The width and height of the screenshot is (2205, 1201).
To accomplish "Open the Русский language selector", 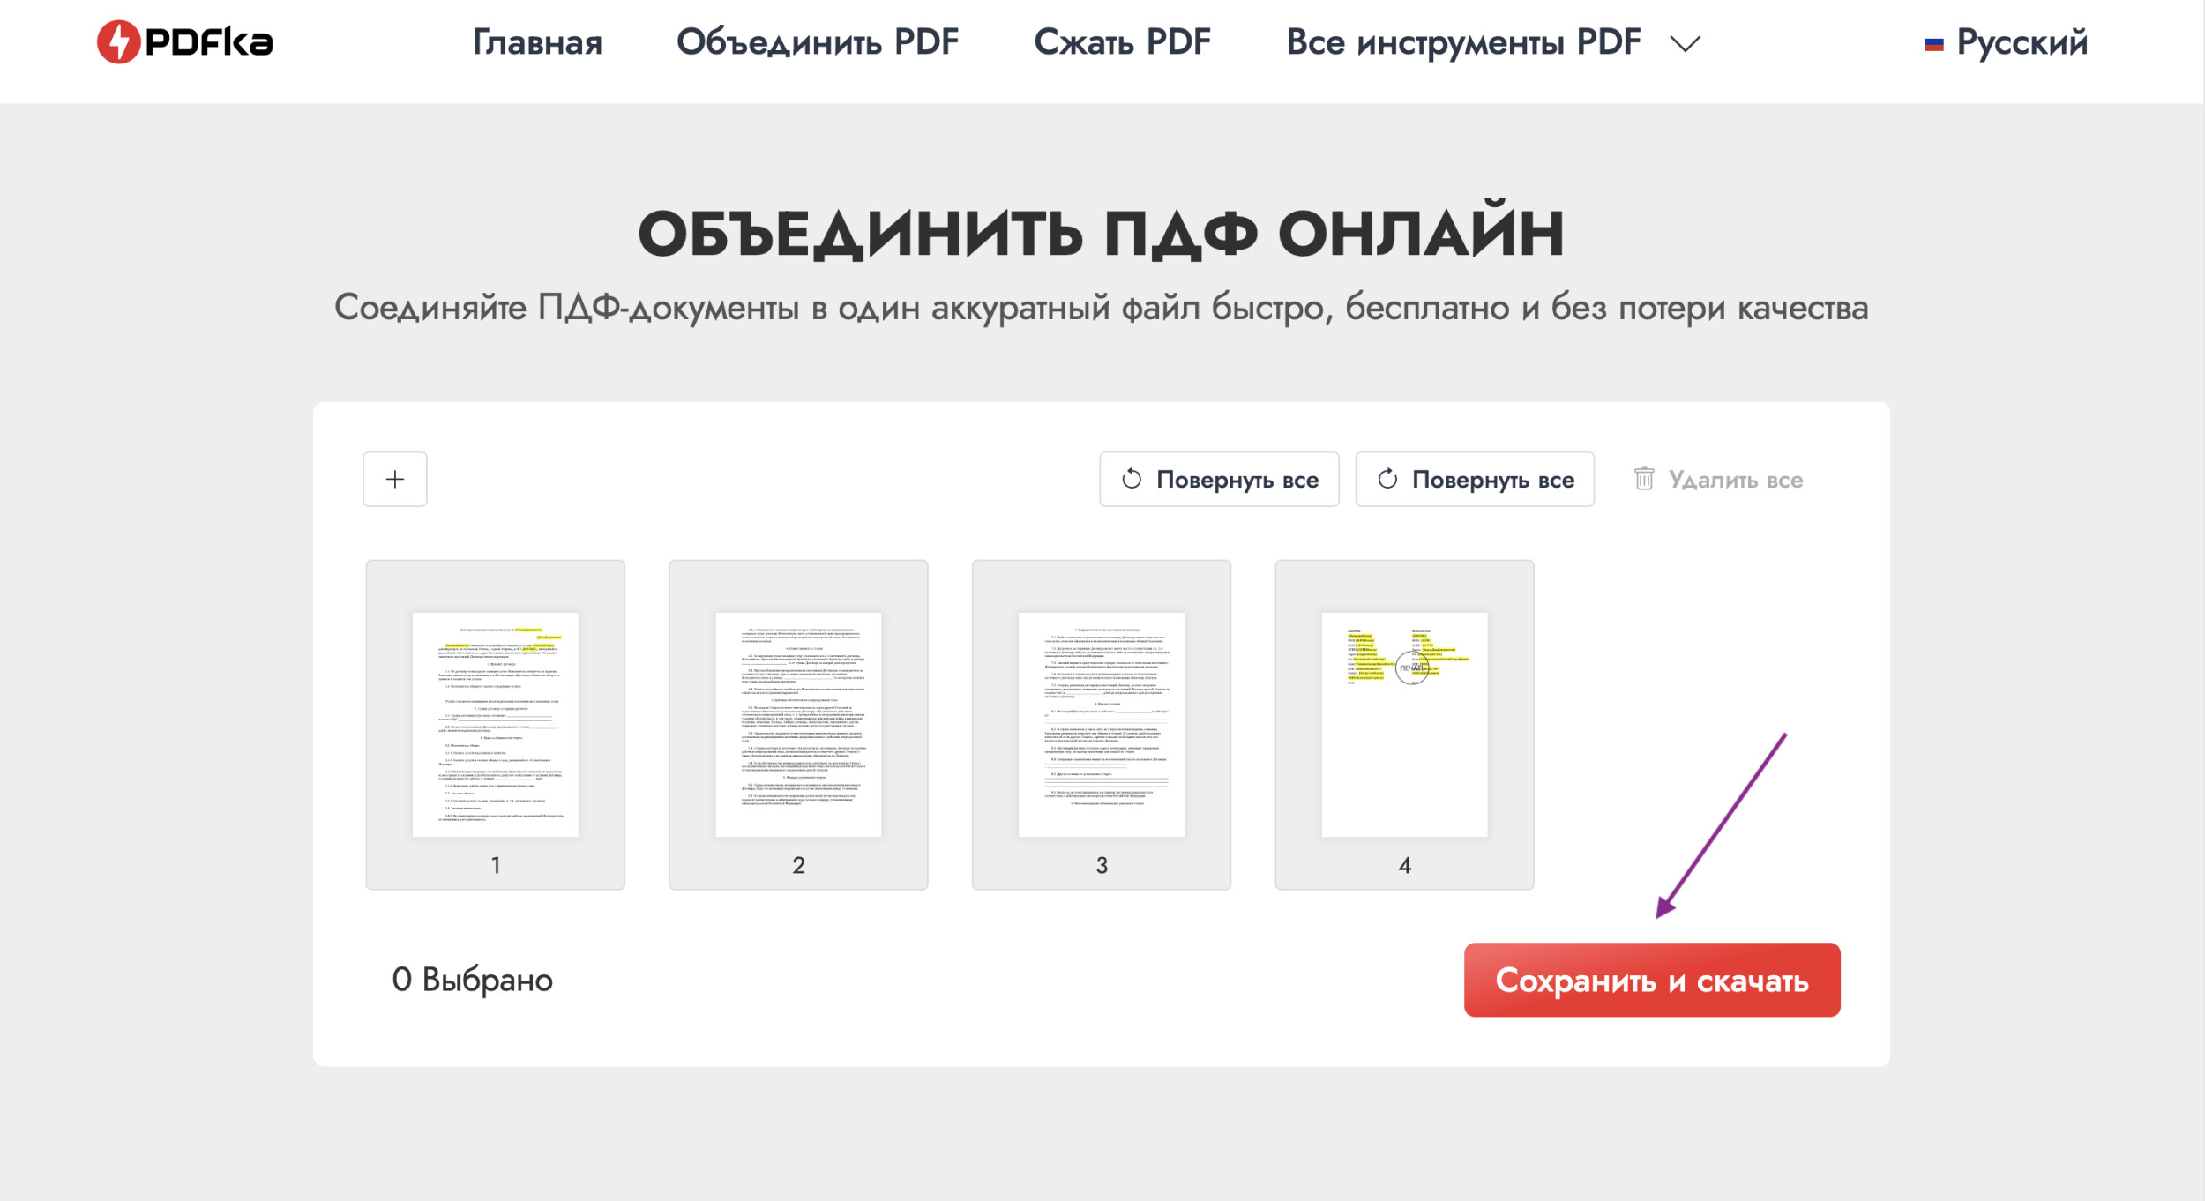I will click(2022, 42).
